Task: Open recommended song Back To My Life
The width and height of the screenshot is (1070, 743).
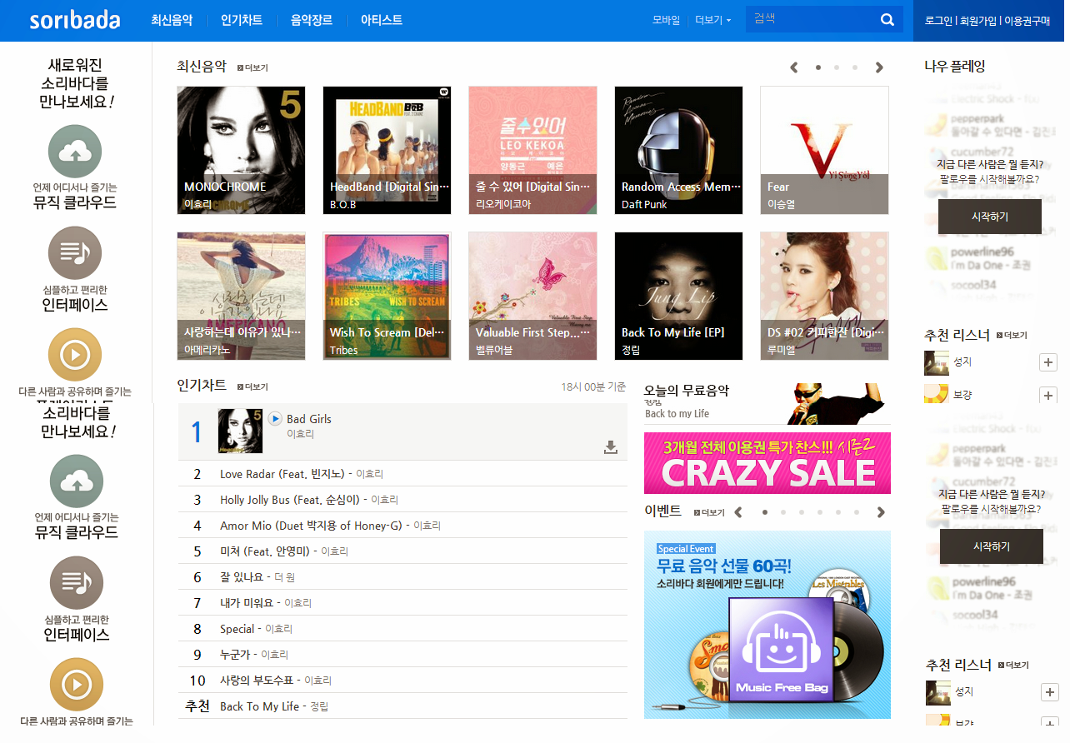Action: (259, 706)
